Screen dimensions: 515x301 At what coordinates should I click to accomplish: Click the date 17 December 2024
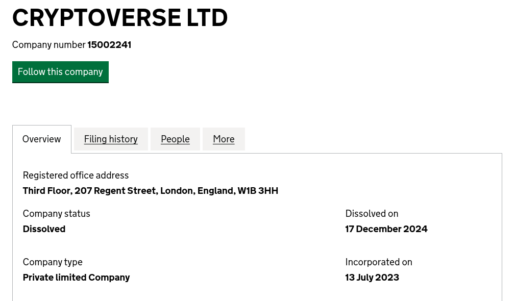coord(386,229)
